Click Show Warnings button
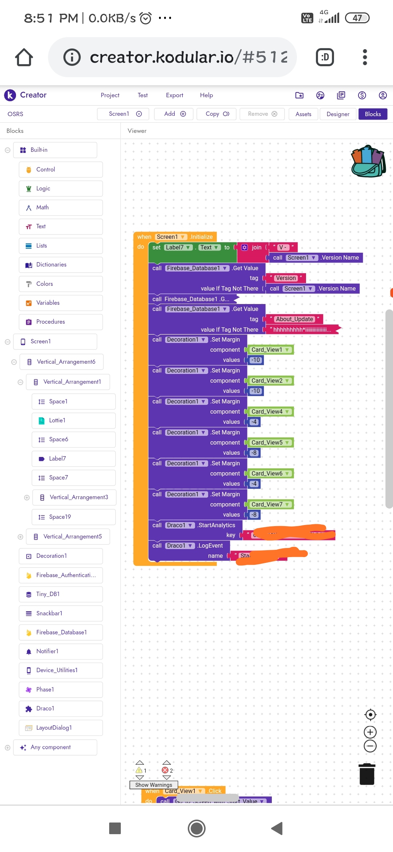This screenshot has width=393, height=852. click(154, 785)
